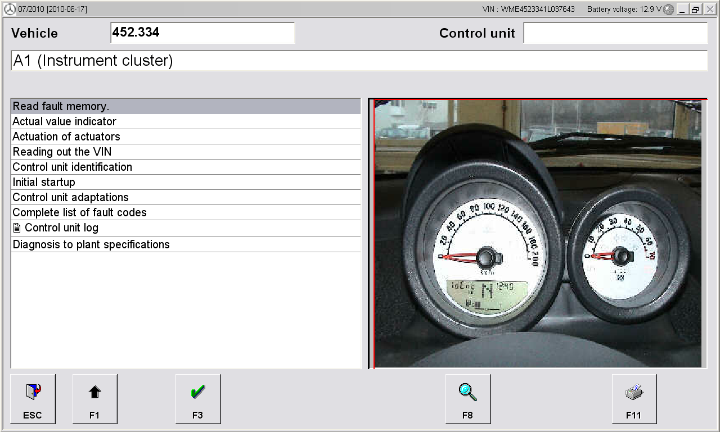Select Actual value indicator option
Viewport: 720px width, 432px height.
[x=185, y=121]
